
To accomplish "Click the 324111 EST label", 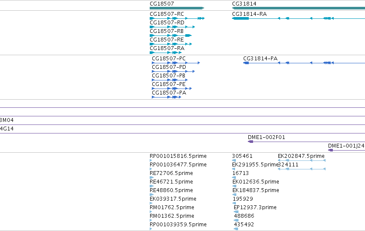I will tap(288, 165).
